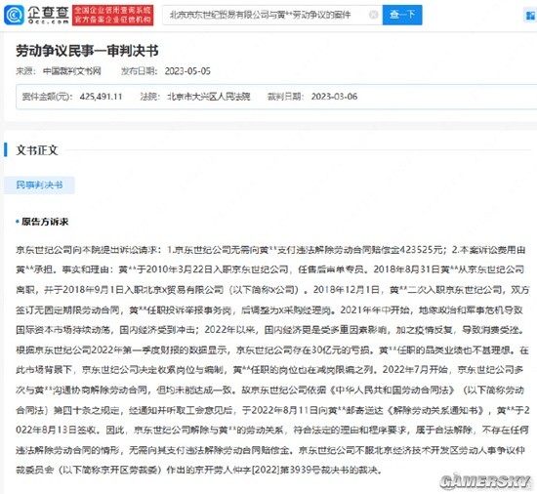This screenshot has width=537, height=494.
Task: Click the 查一下 search button
Action: (x=402, y=15)
